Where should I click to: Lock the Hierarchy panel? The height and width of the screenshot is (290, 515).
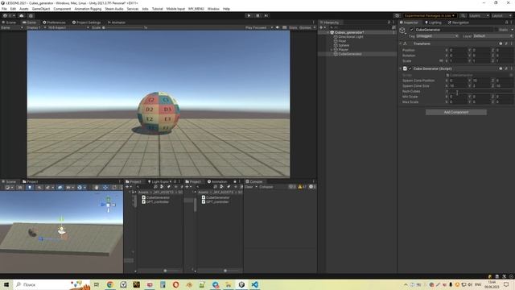[389, 23]
